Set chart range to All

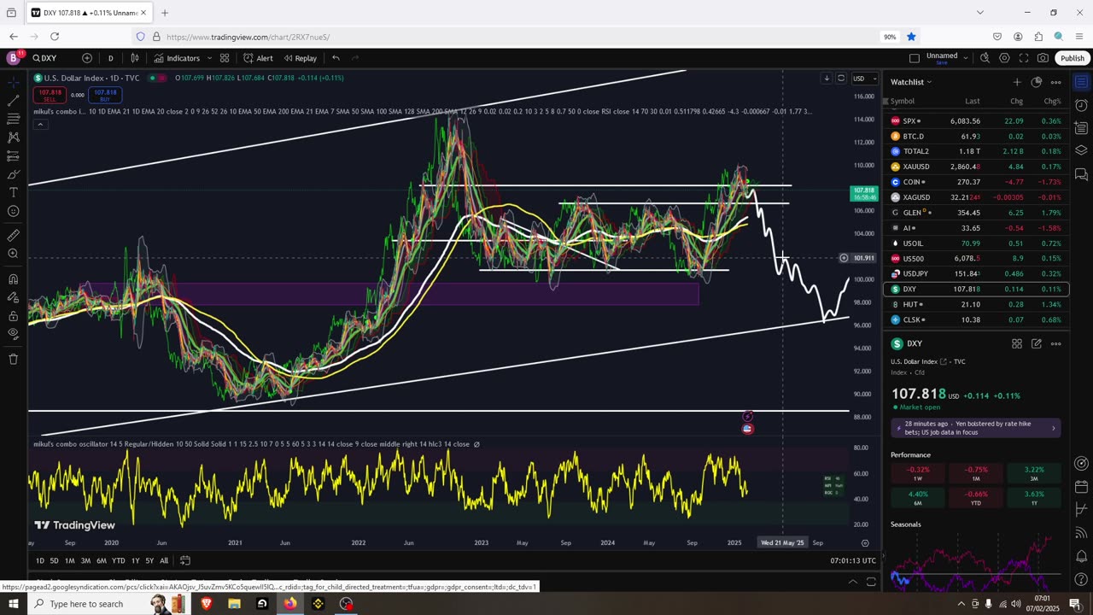pyautogui.click(x=164, y=560)
